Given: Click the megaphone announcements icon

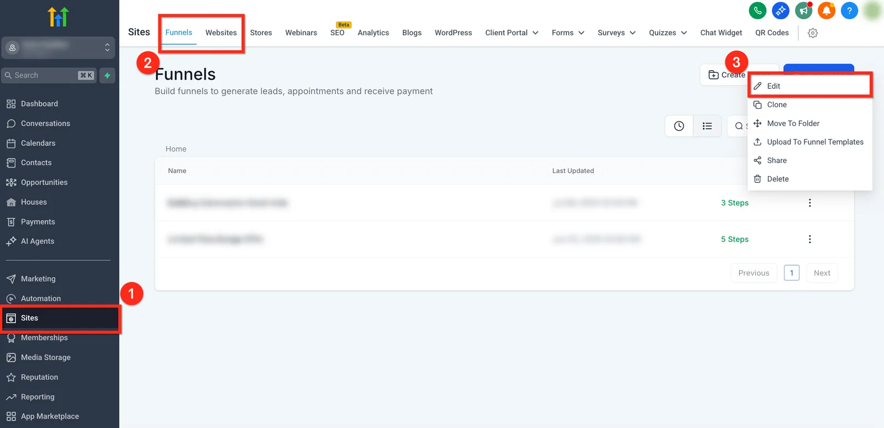Looking at the screenshot, I should (x=803, y=10).
